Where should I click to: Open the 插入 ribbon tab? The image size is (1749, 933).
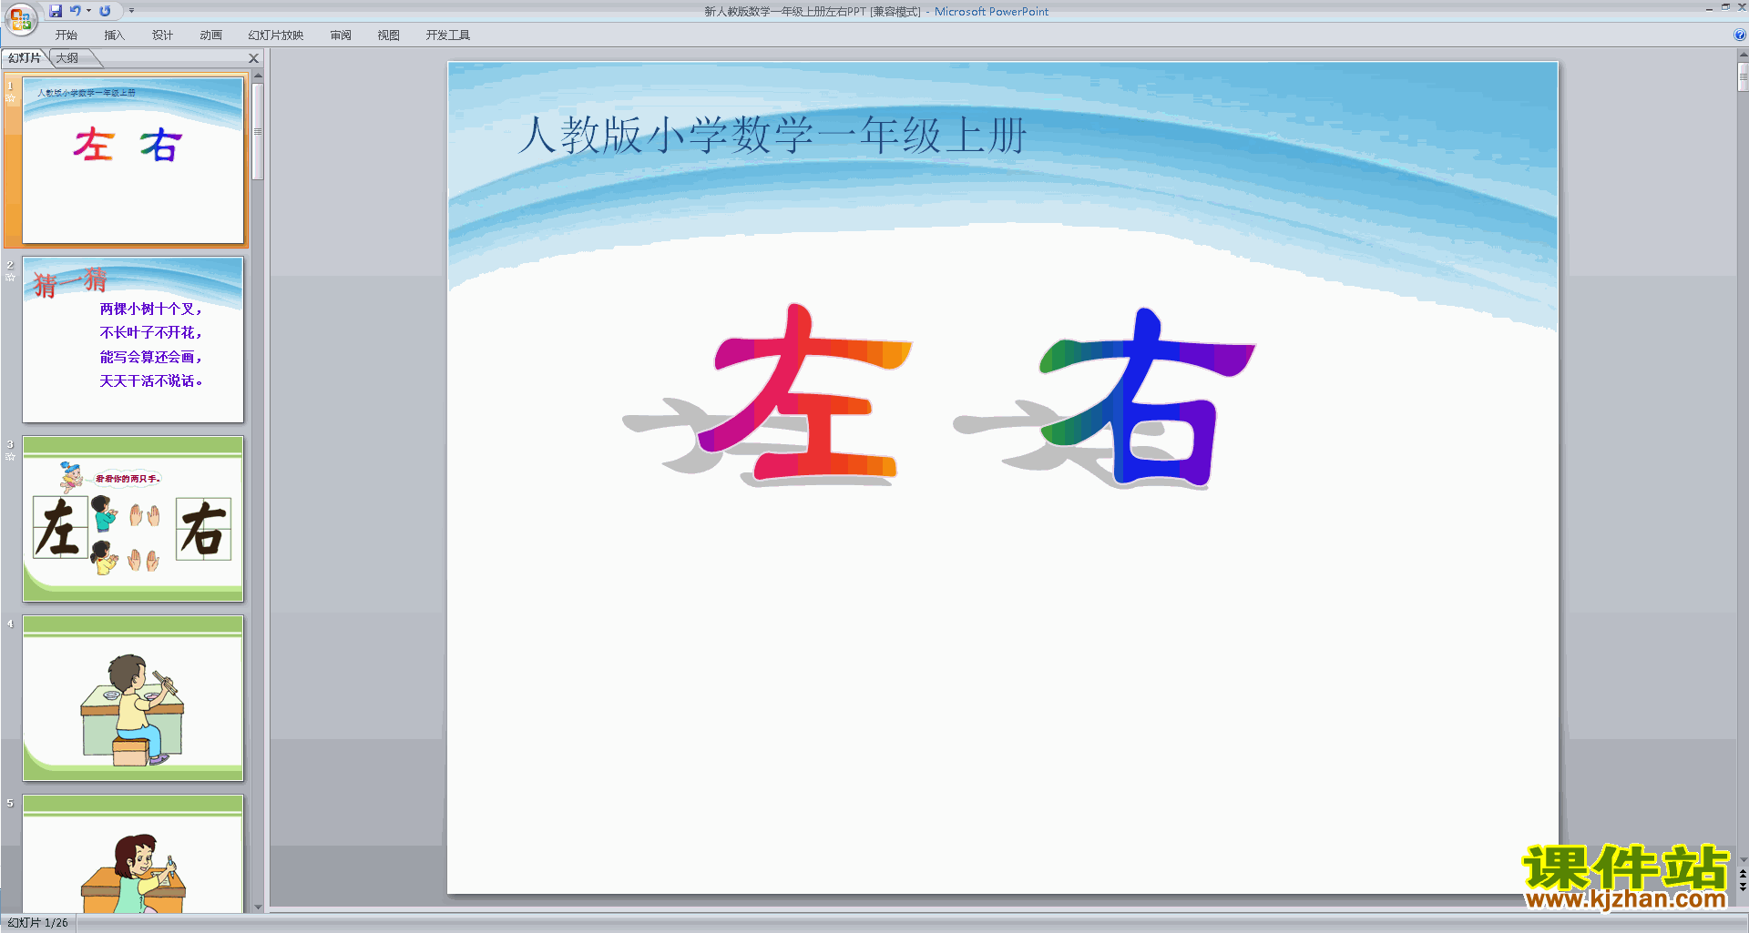point(114,35)
